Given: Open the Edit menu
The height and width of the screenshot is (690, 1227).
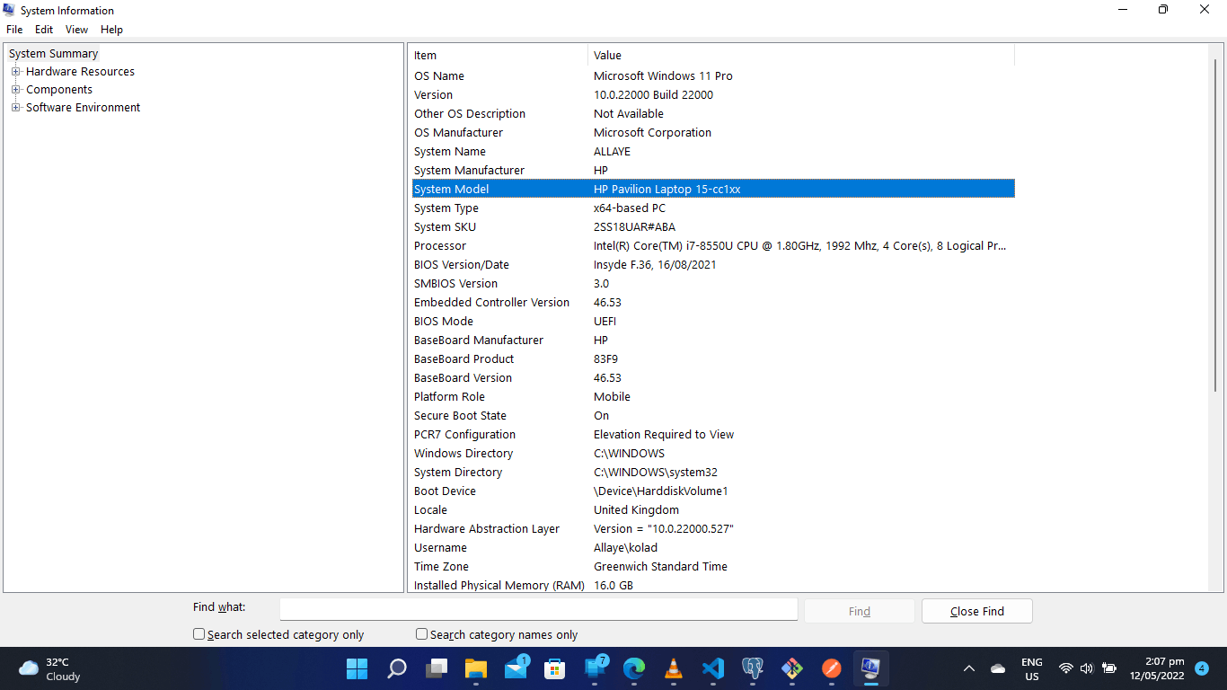Looking at the screenshot, I should click(x=44, y=30).
